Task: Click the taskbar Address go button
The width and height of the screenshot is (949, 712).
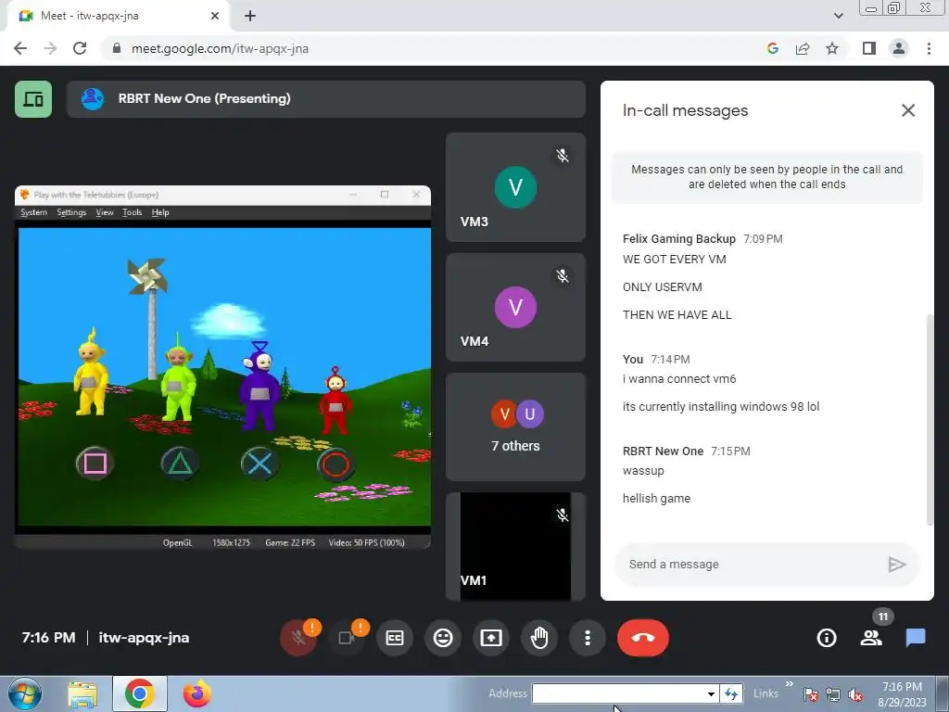Action: (x=731, y=693)
